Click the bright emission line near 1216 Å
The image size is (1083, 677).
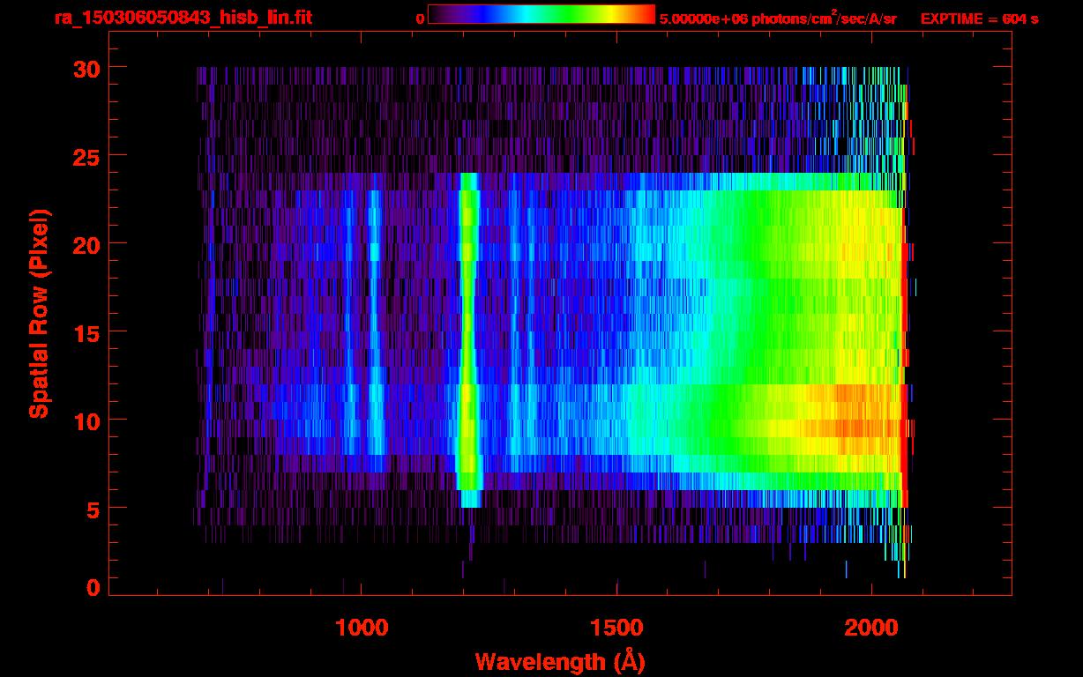(468, 339)
